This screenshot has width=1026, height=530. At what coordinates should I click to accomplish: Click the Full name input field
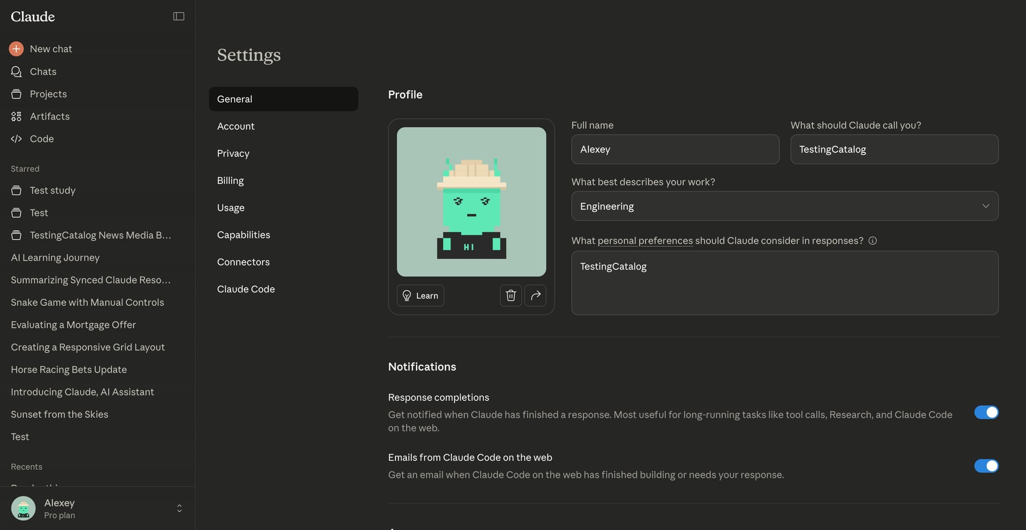675,149
